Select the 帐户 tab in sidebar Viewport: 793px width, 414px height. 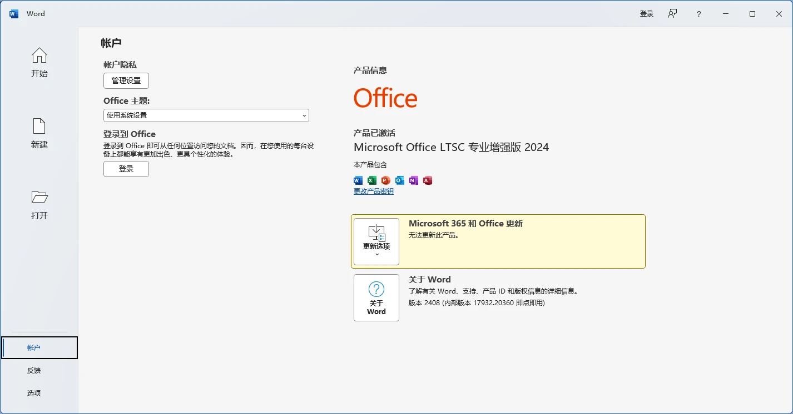(x=39, y=348)
